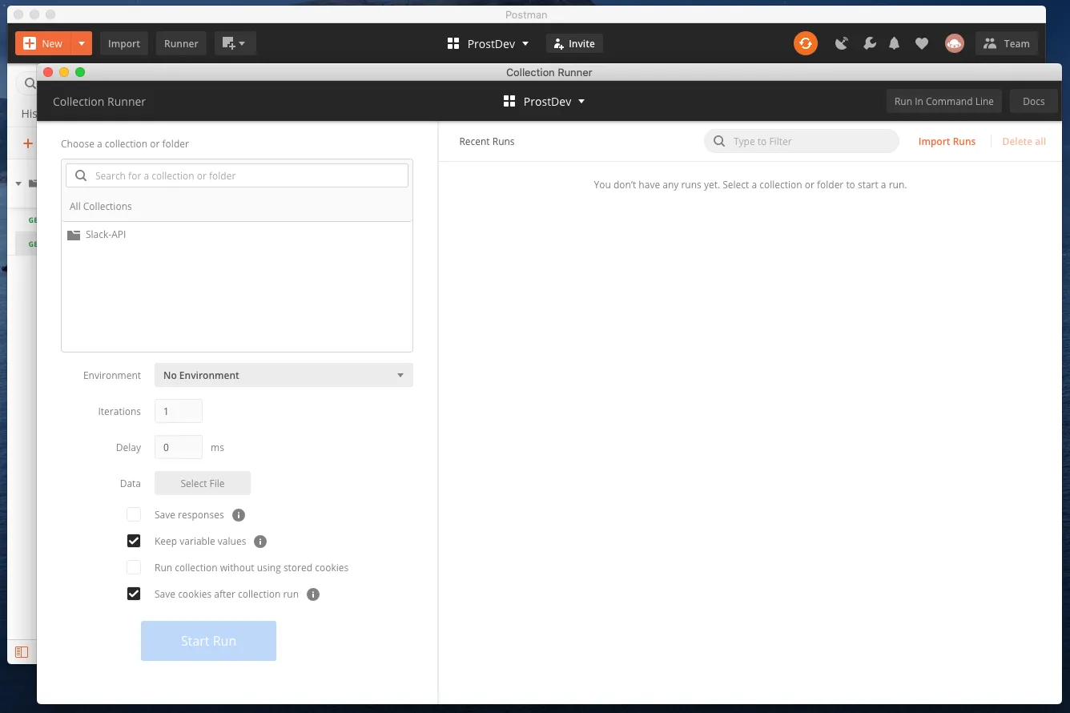Image resolution: width=1070 pixels, height=713 pixels.
Task: Click the Recent Runs heading
Action: point(487,141)
